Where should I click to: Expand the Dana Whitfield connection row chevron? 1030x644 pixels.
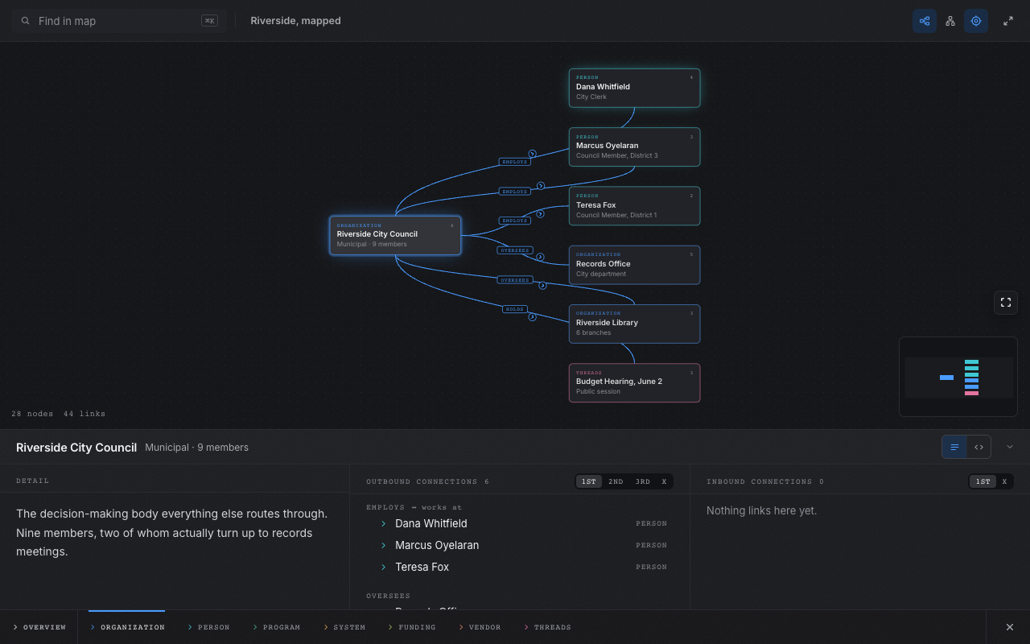pyautogui.click(x=383, y=523)
